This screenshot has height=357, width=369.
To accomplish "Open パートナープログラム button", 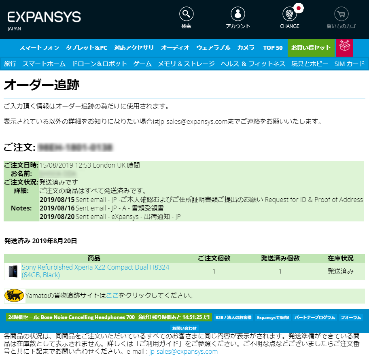I will [315, 317].
